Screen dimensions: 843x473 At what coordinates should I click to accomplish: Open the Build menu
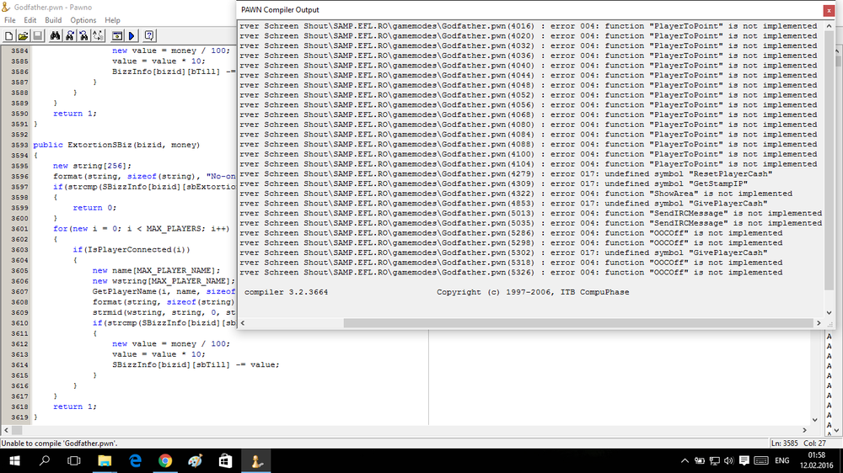53,20
